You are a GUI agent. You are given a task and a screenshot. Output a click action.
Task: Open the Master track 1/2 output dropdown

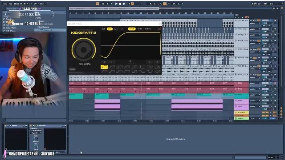coord(255,119)
